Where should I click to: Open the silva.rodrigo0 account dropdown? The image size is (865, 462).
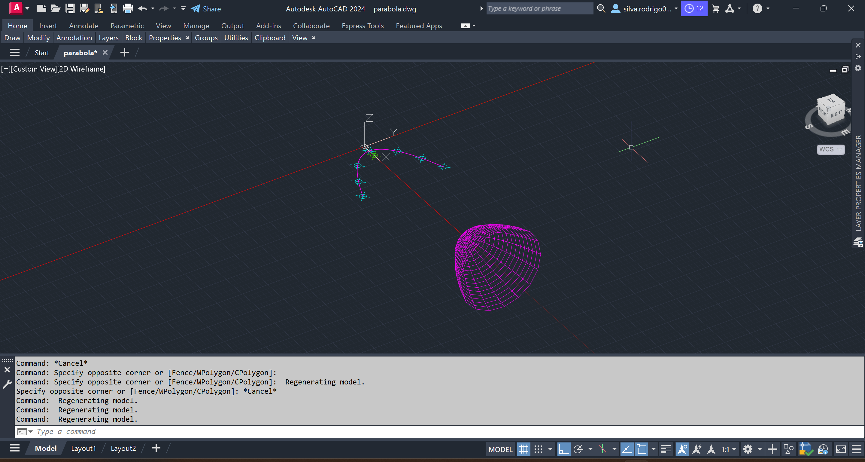(x=644, y=9)
